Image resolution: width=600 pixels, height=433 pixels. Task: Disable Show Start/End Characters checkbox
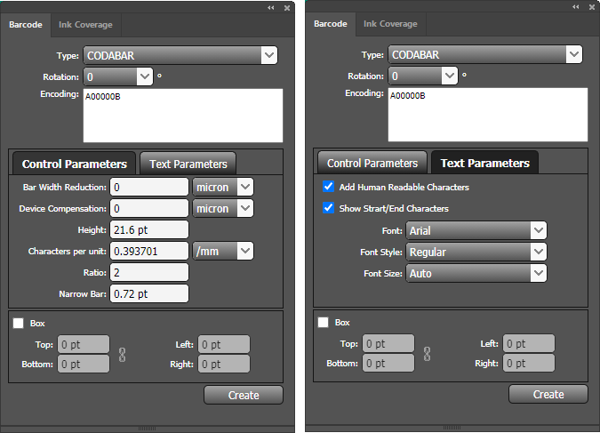point(329,209)
